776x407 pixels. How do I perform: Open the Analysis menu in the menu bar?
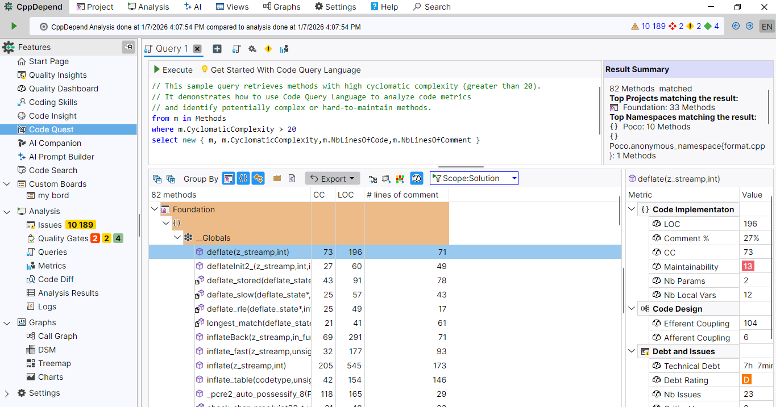[x=148, y=7]
